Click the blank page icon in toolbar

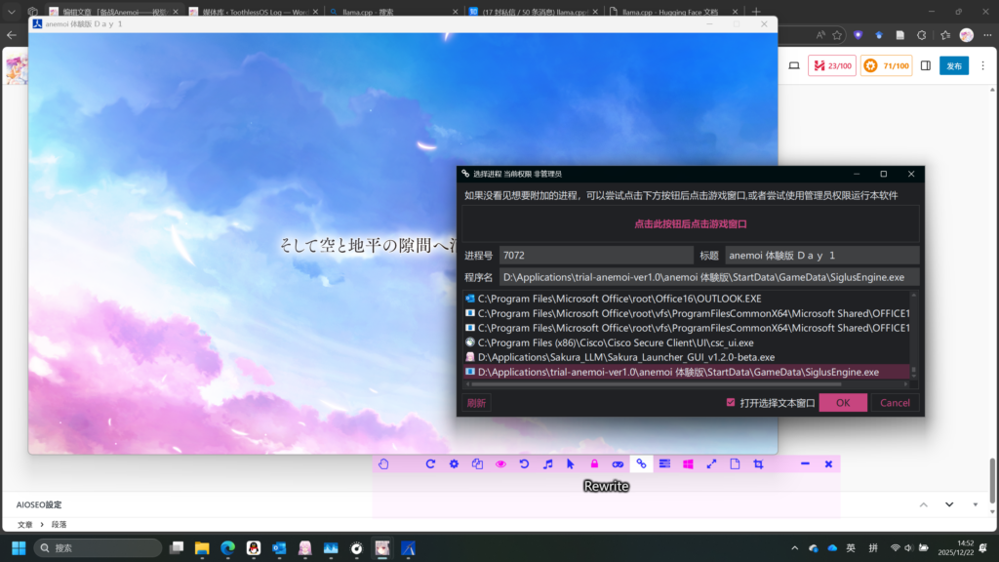pos(735,464)
